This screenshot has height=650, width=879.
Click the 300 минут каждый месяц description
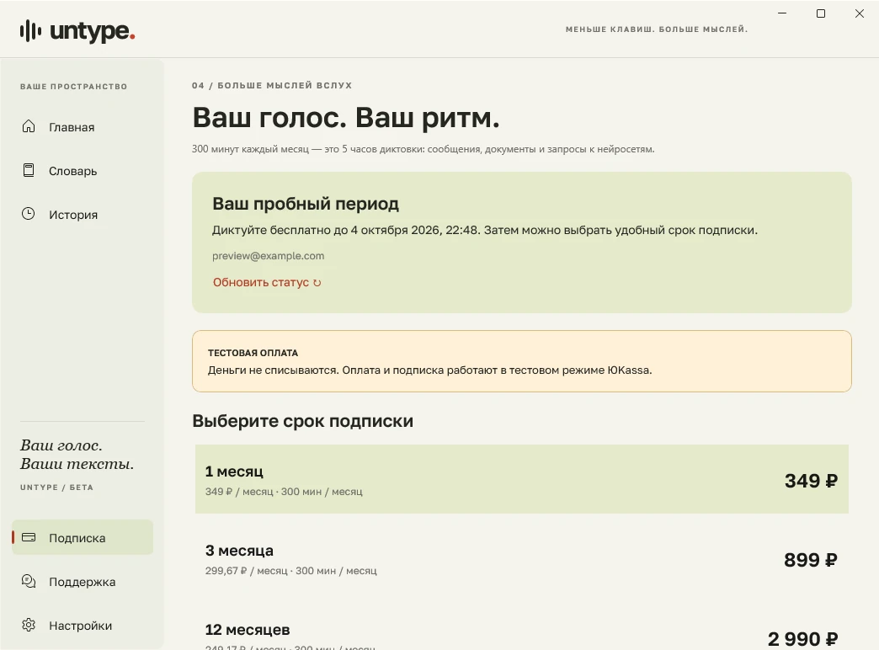coord(424,149)
